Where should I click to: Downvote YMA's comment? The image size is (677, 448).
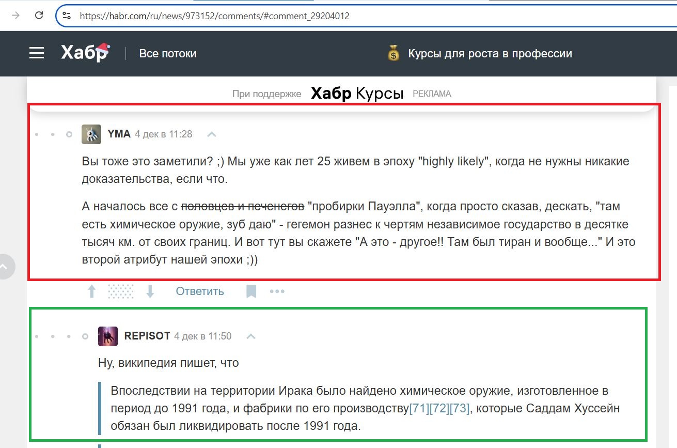(x=150, y=291)
